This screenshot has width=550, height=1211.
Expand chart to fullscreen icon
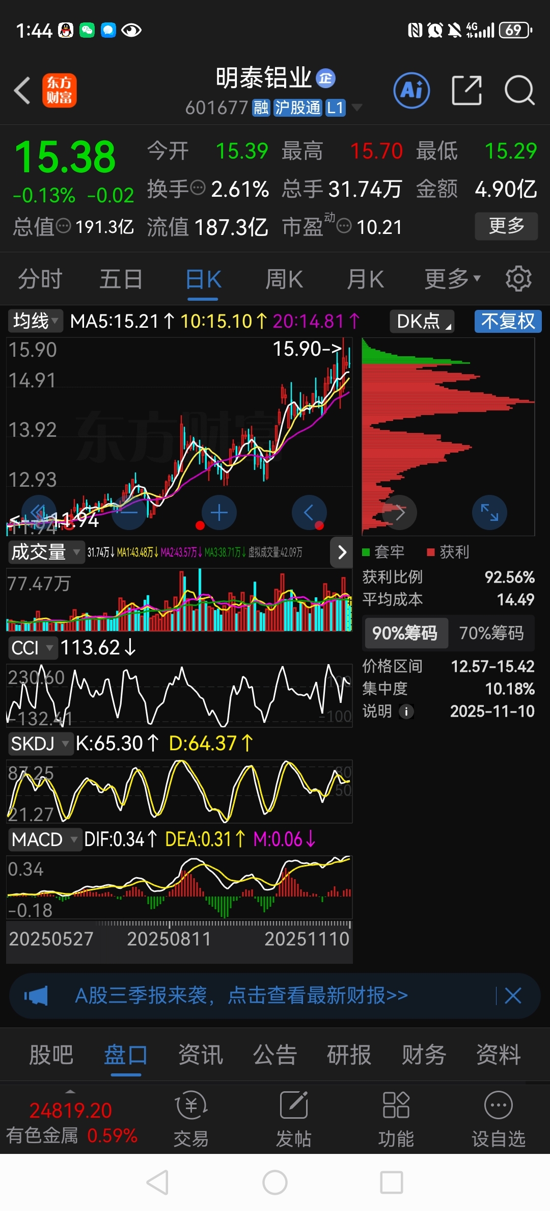coord(489,512)
